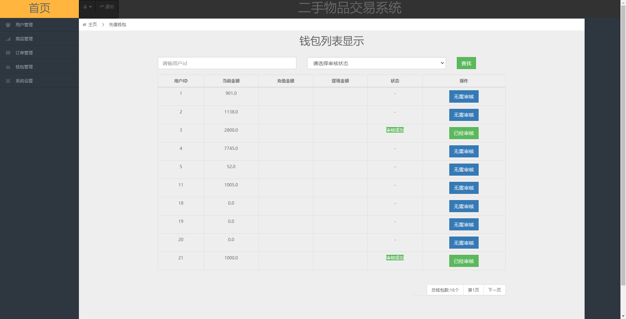
Task: Click the home icon beside 主页
Action: pyautogui.click(x=84, y=24)
